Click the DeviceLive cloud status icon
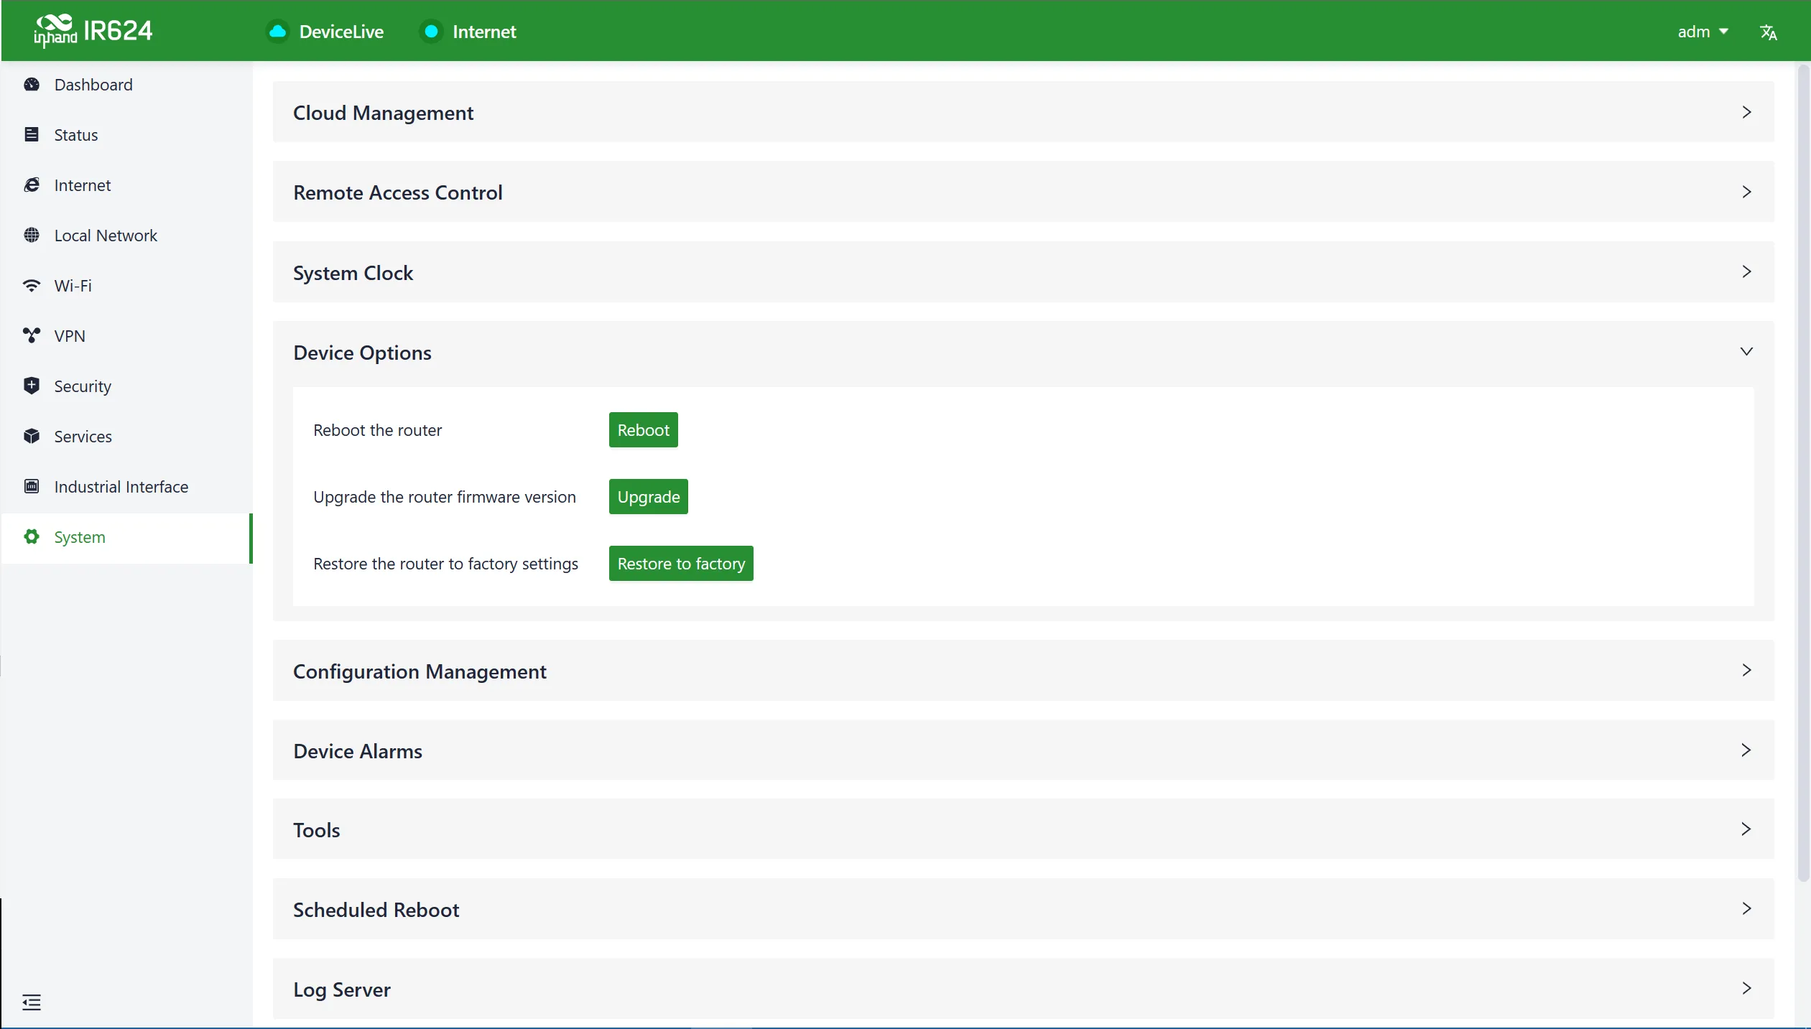Viewport: 1811px width, 1029px height. point(277,32)
